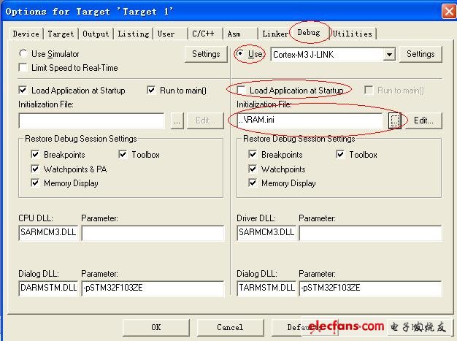Viewport: 457px width, 341px height.
Task: Click Settings button next to J-LINK driver
Action: point(420,54)
